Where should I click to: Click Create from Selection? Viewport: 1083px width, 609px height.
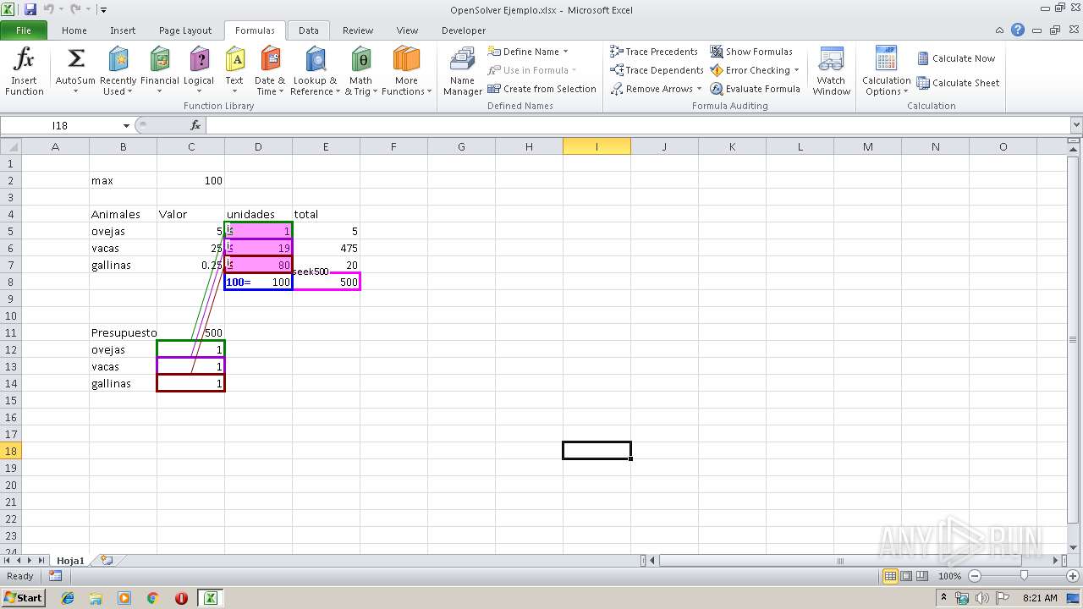coord(541,89)
